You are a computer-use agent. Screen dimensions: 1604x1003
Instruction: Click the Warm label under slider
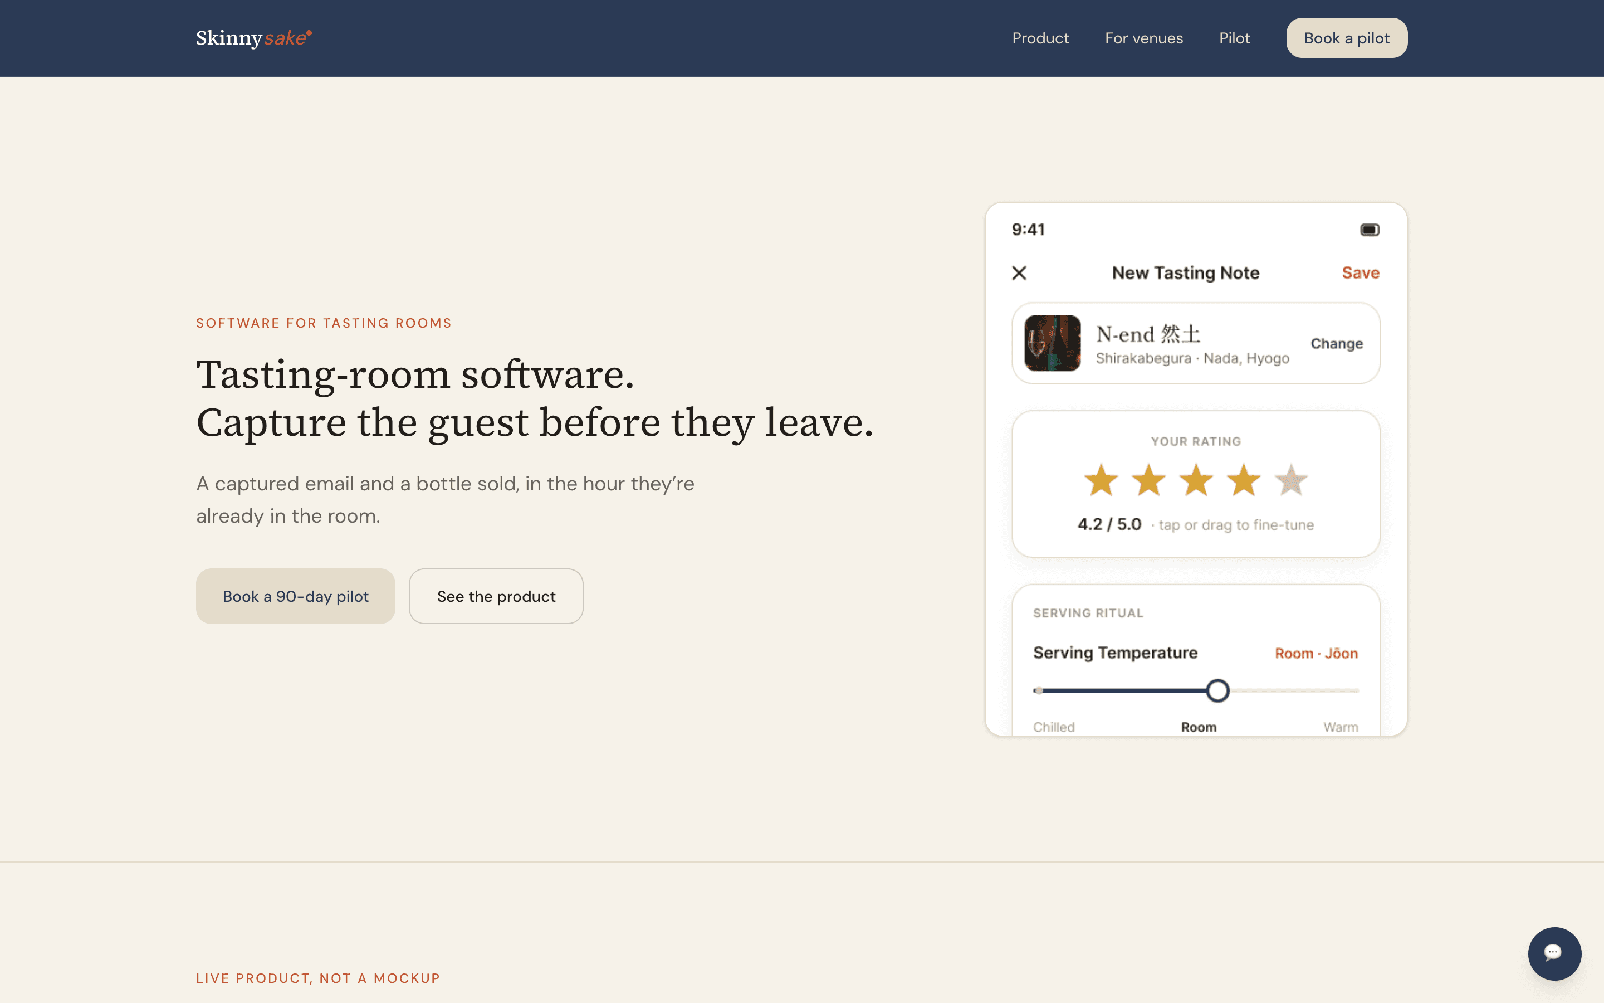click(x=1340, y=727)
